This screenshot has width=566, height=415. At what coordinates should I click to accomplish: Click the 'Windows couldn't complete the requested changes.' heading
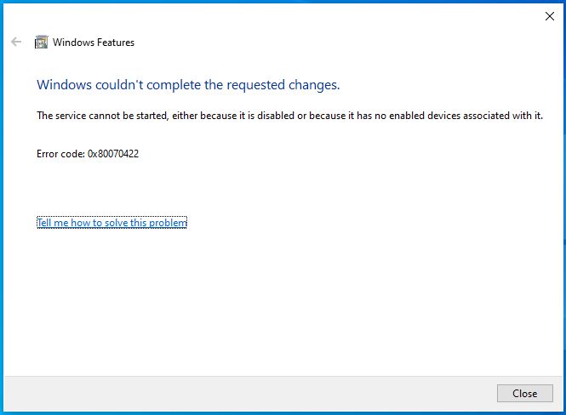click(x=188, y=85)
